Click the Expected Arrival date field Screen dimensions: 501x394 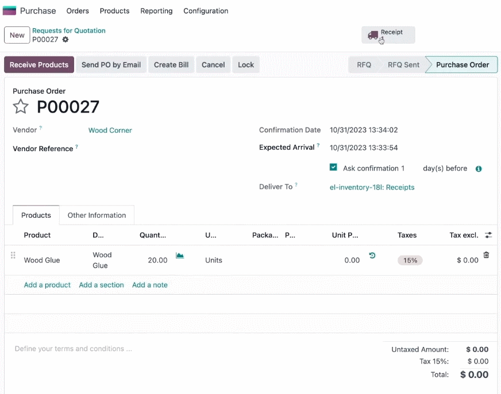pyautogui.click(x=364, y=148)
